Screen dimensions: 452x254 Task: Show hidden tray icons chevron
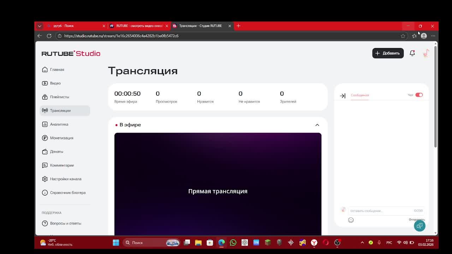(x=362, y=242)
